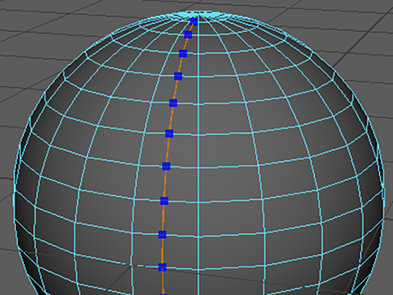Select the third blue vertex from the top
This screenshot has height=295, width=393.
pyautogui.click(x=183, y=53)
